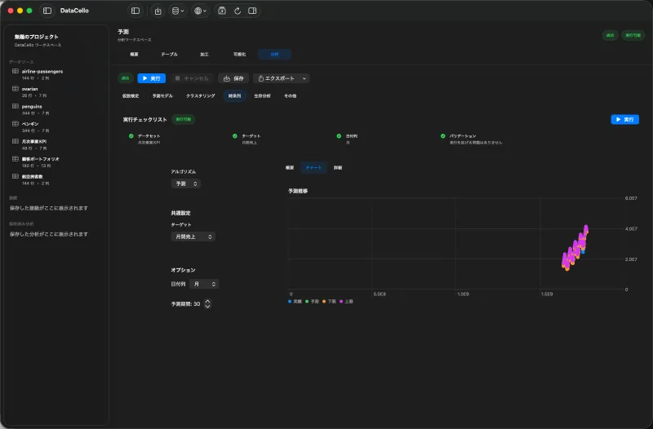Open the database cylinder dropdown in toolbar

click(x=178, y=11)
